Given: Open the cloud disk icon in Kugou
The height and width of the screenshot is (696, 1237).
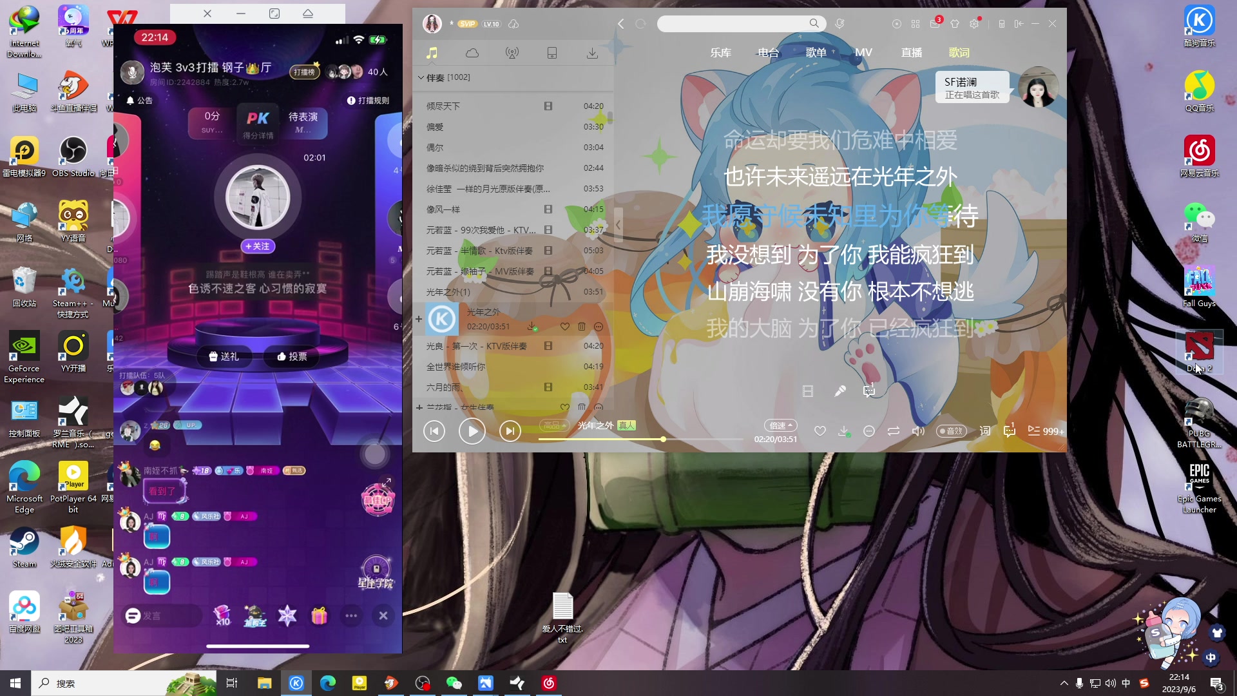Looking at the screenshot, I should click(472, 53).
